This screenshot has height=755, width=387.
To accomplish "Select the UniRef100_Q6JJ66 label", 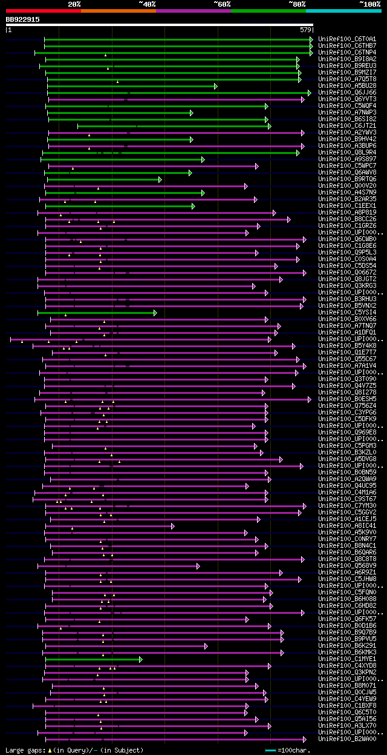I will pos(347,92).
